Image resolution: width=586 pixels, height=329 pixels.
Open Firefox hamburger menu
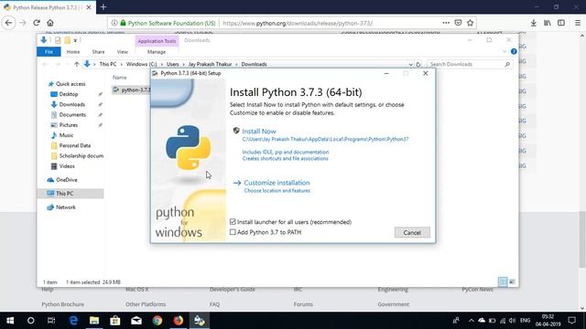(x=578, y=23)
